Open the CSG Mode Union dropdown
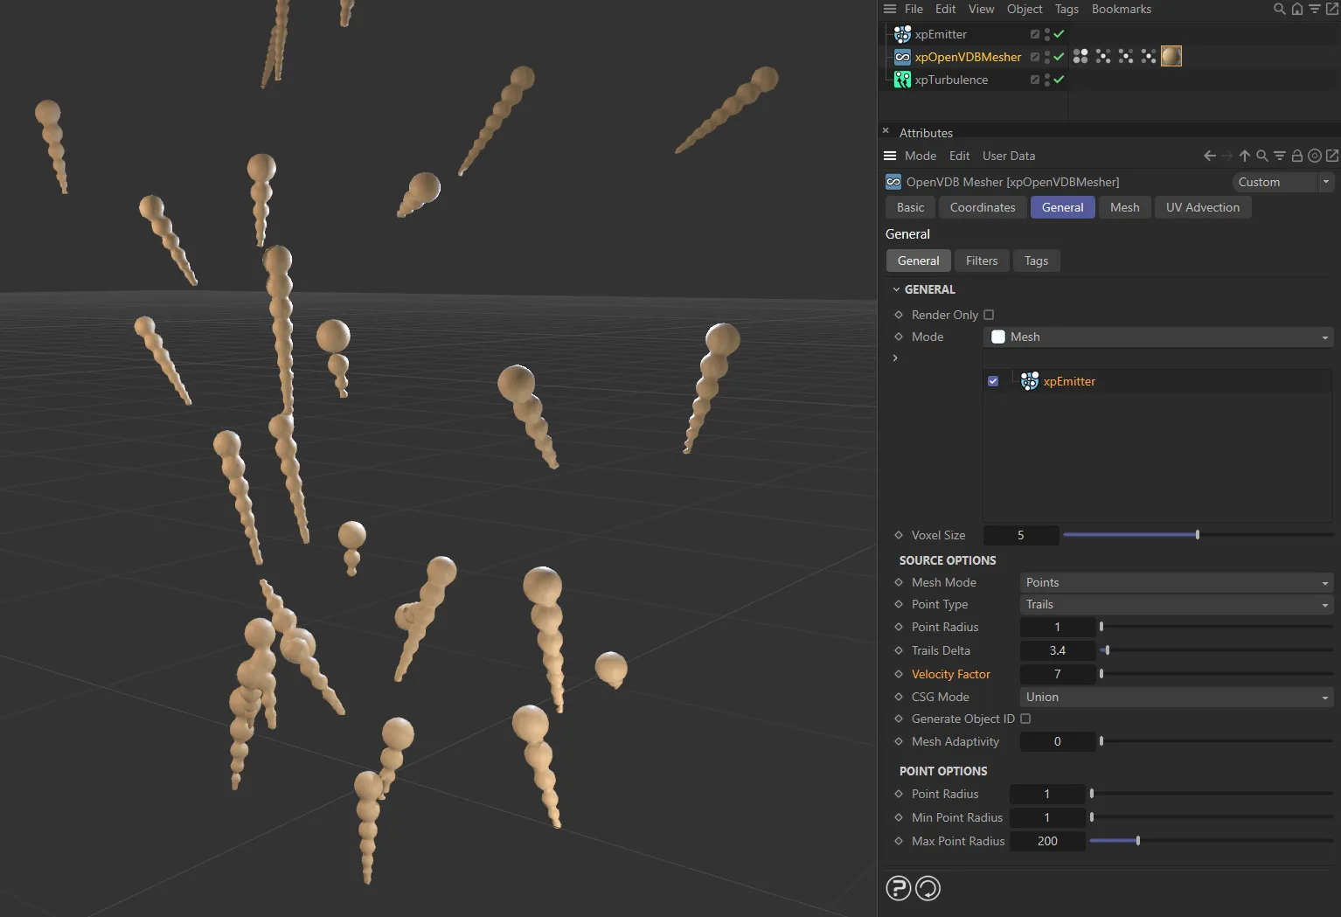Screen dimensions: 1341x917 1175,697
